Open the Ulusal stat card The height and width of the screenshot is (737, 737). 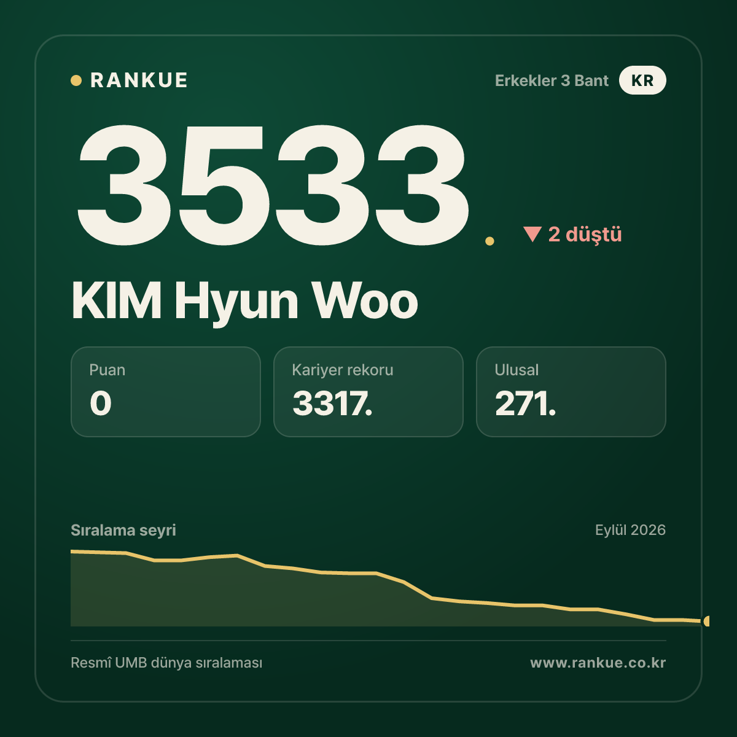(571, 392)
